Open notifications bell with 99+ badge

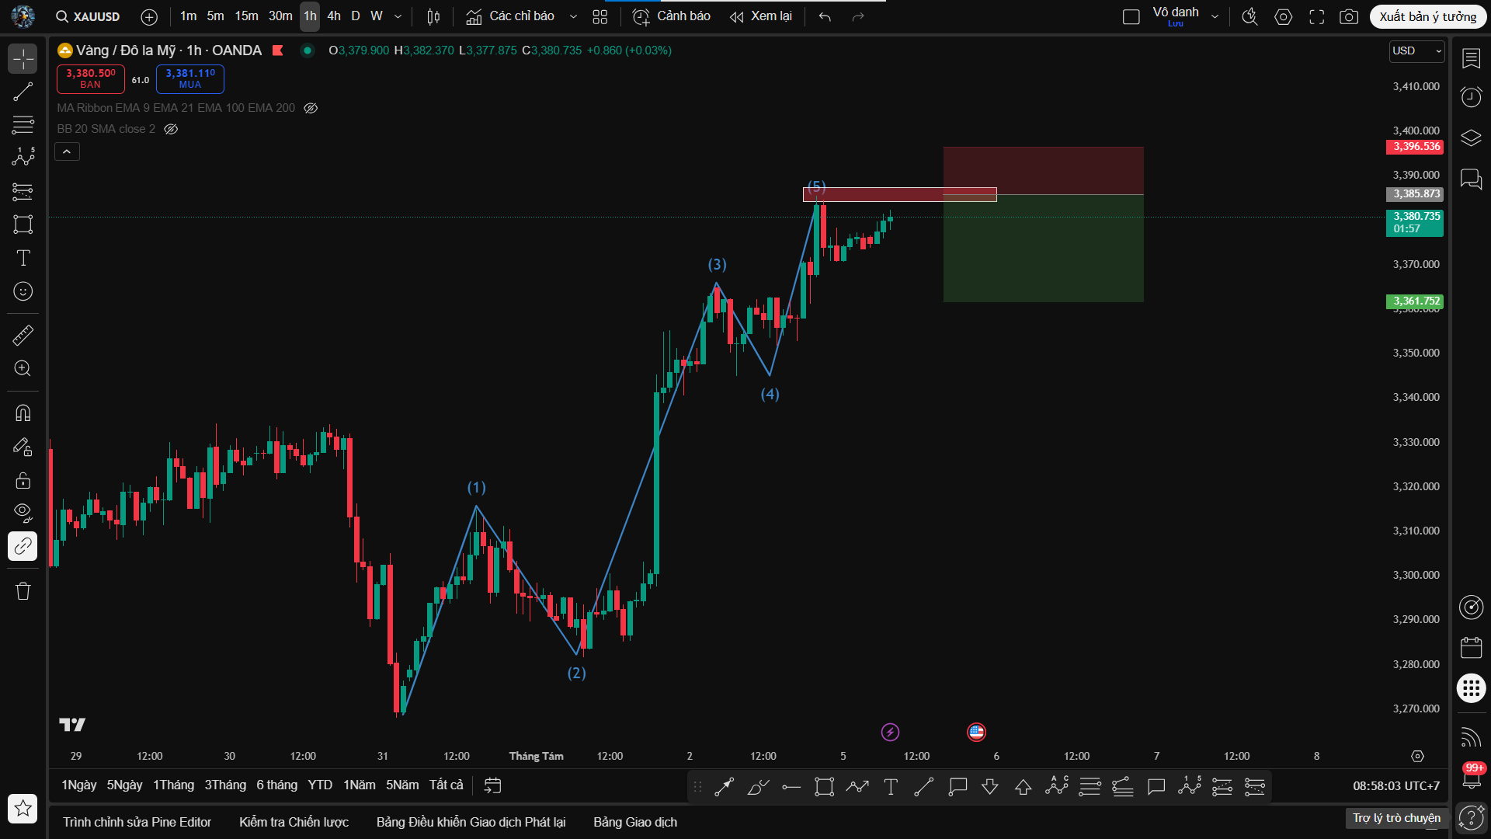tap(1471, 776)
